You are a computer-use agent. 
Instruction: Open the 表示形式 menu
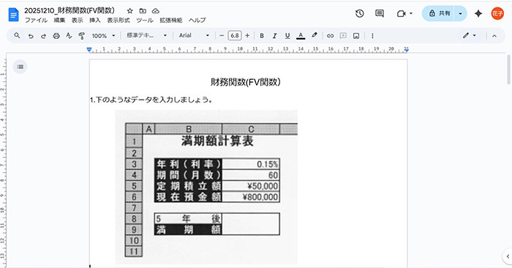(118, 21)
